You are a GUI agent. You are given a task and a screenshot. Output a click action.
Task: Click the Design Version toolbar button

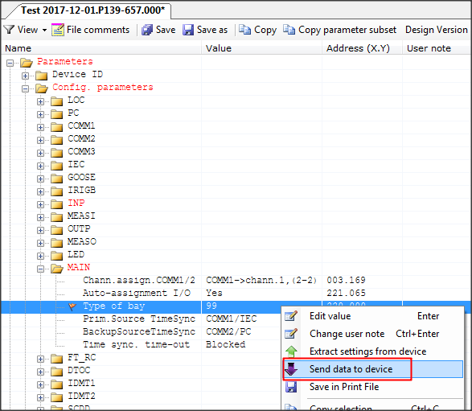[x=437, y=30]
